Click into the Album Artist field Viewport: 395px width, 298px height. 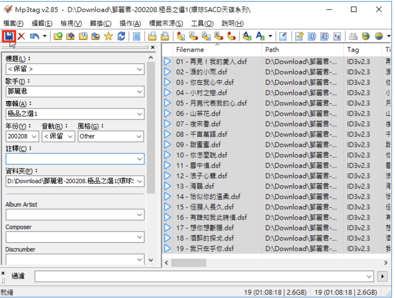(71, 215)
